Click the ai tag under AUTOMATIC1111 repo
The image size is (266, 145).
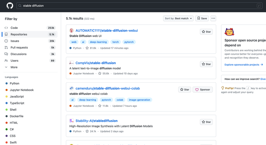pos(83,42)
